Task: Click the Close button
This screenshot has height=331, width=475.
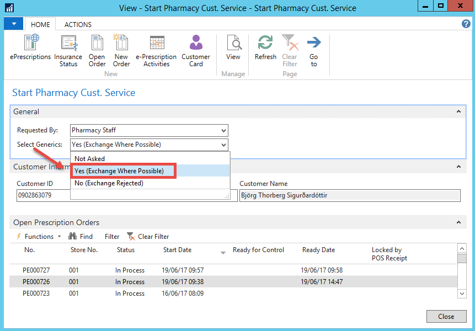Action: pyautogui.click(x=446, y=317)
